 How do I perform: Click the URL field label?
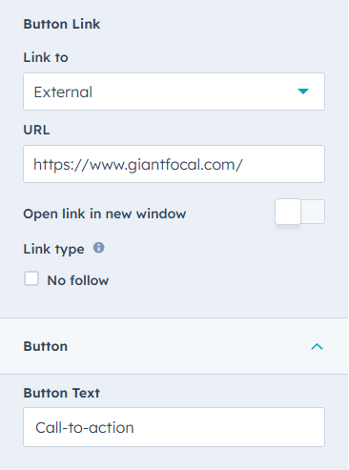[36, 130]
